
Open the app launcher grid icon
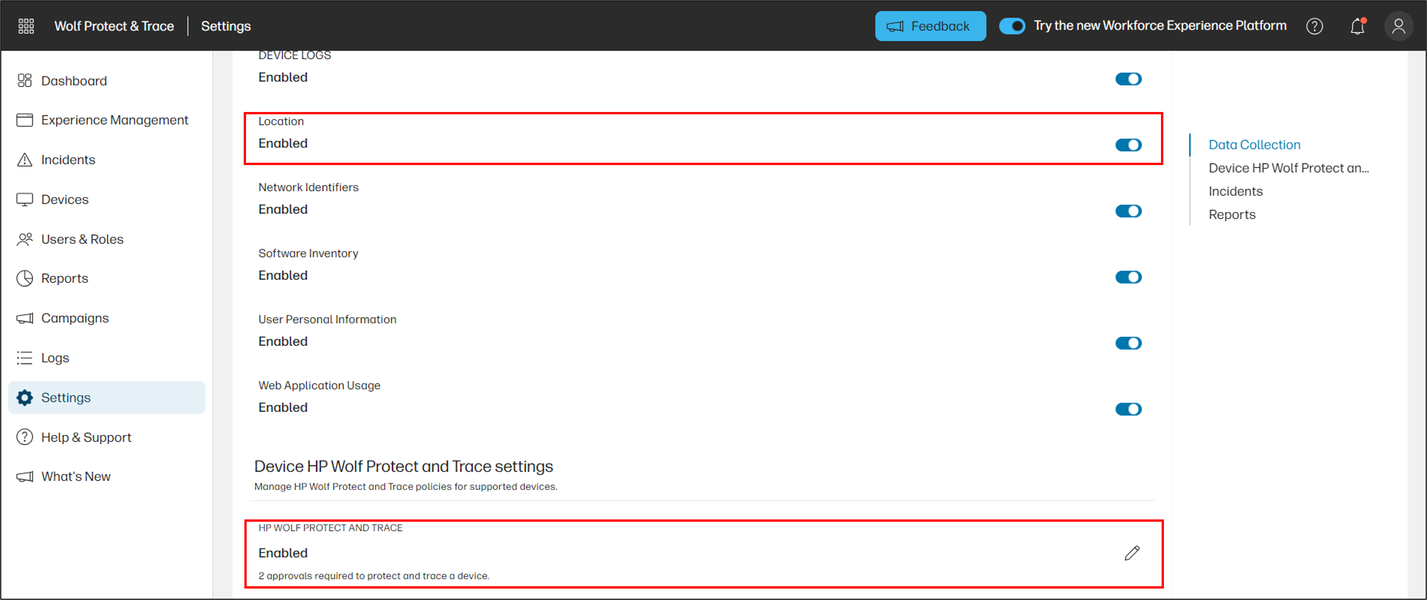(x=26, y=26)
